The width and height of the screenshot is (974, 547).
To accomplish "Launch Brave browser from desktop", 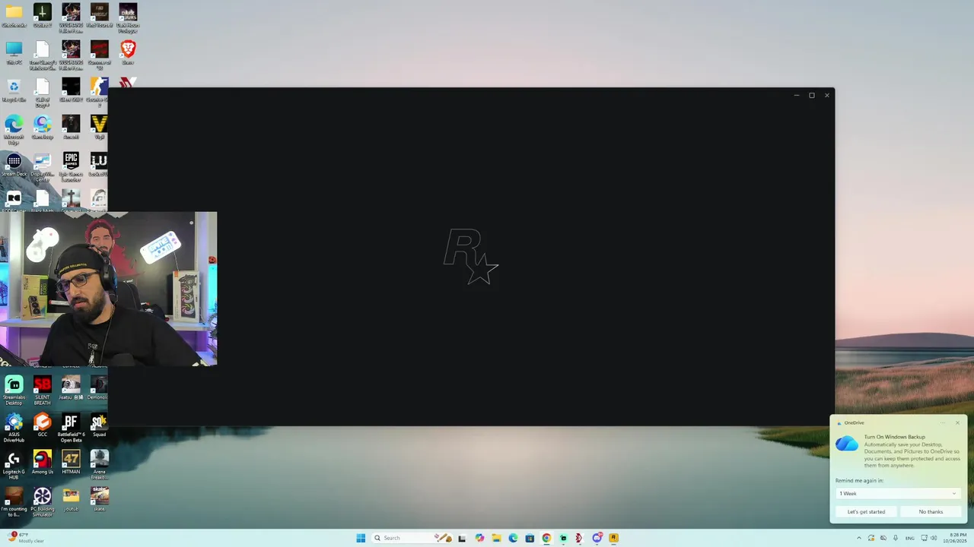I will 128,52.
